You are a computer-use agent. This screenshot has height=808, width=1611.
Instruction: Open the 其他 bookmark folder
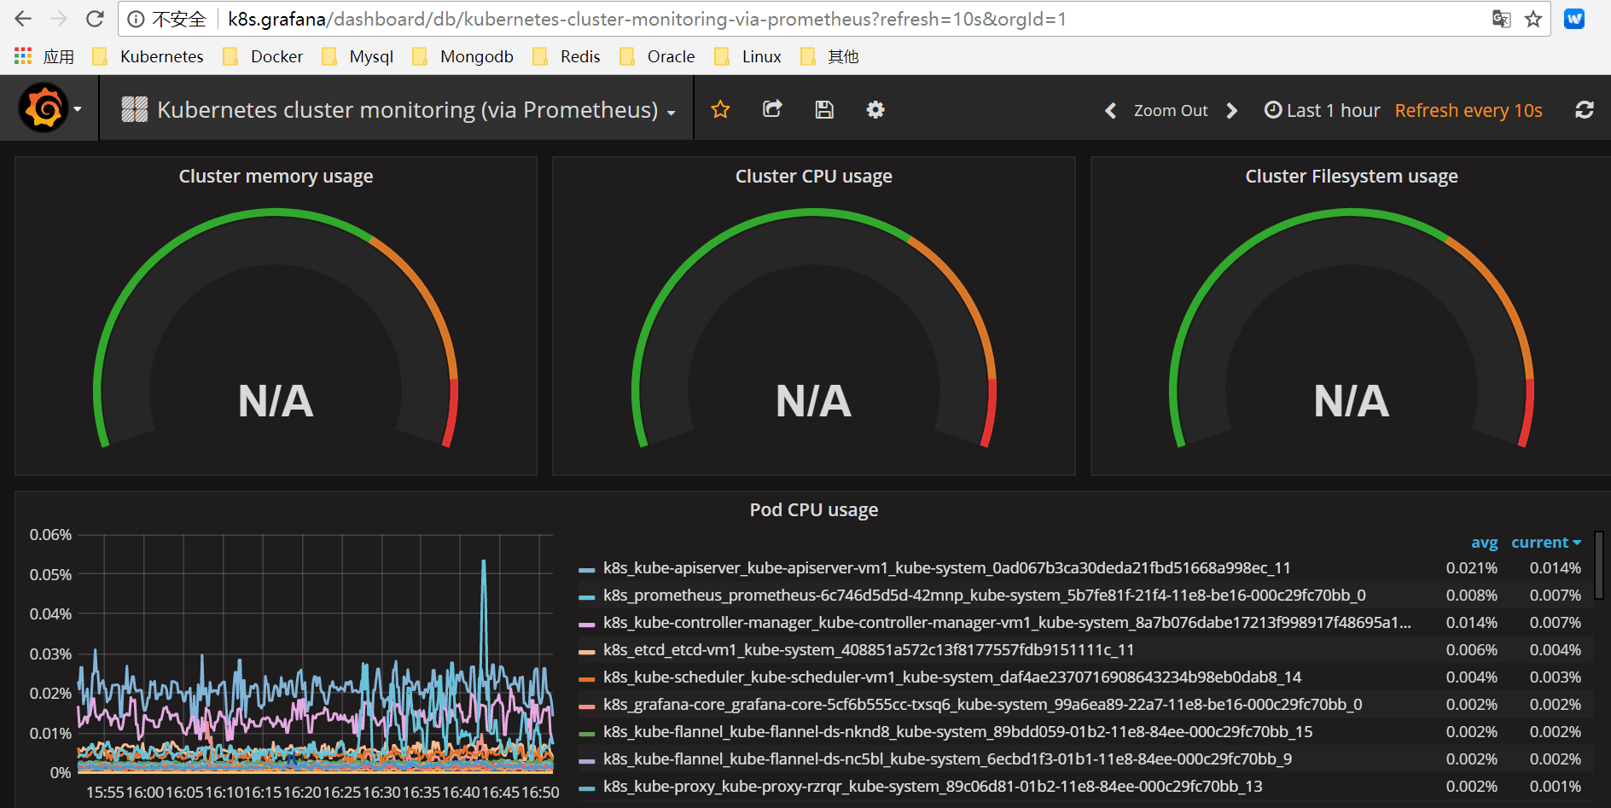(x=829, y=56)
